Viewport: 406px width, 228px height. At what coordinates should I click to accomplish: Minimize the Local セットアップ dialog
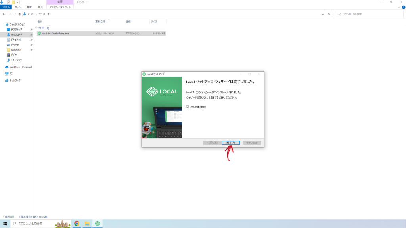point(240,74)
